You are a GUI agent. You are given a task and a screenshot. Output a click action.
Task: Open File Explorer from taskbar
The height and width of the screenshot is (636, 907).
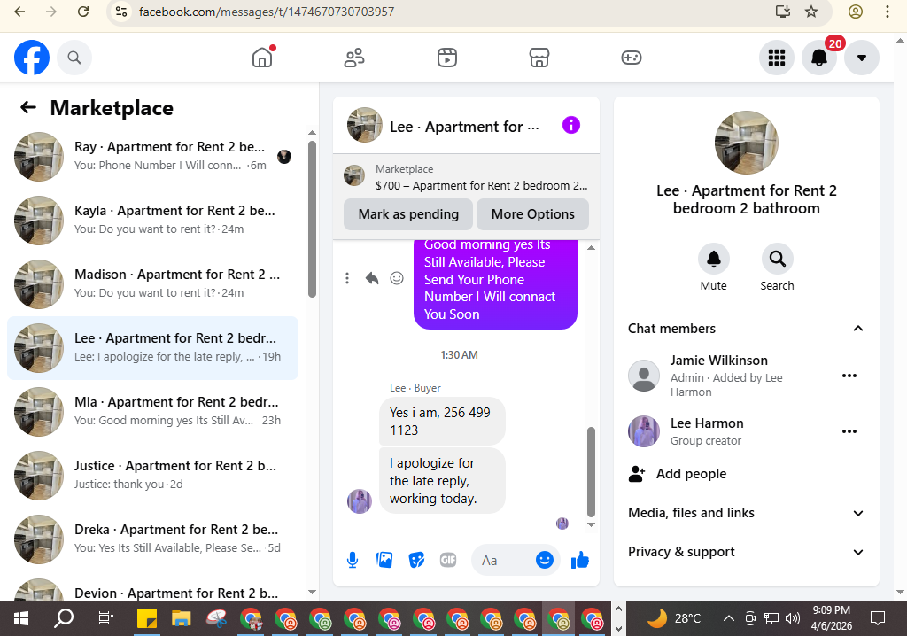(x=181, y=618)
